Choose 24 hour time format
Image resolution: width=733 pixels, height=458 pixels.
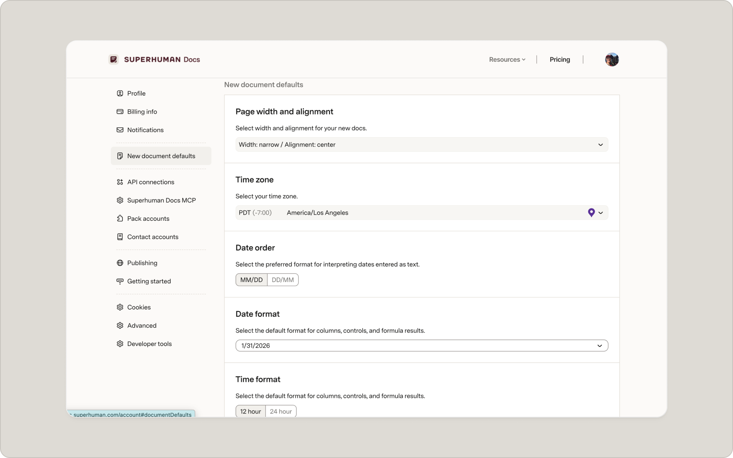pos(281,411)
